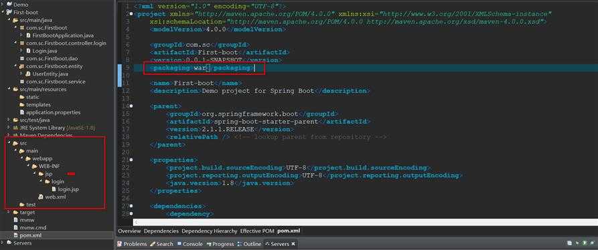Click the web.xml file icon

[42, 197]
